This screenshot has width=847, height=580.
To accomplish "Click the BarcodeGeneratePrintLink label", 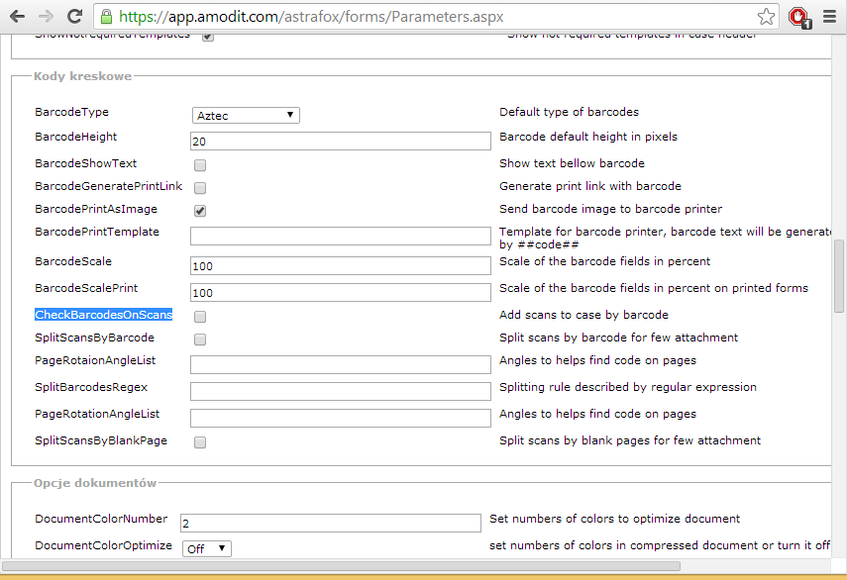I will 109,186.
